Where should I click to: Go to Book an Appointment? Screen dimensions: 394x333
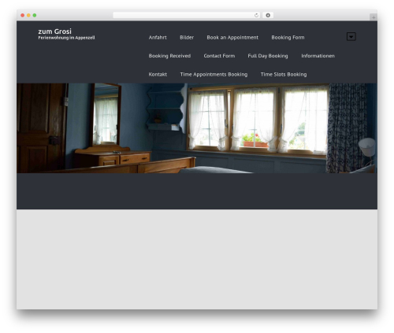232,38
